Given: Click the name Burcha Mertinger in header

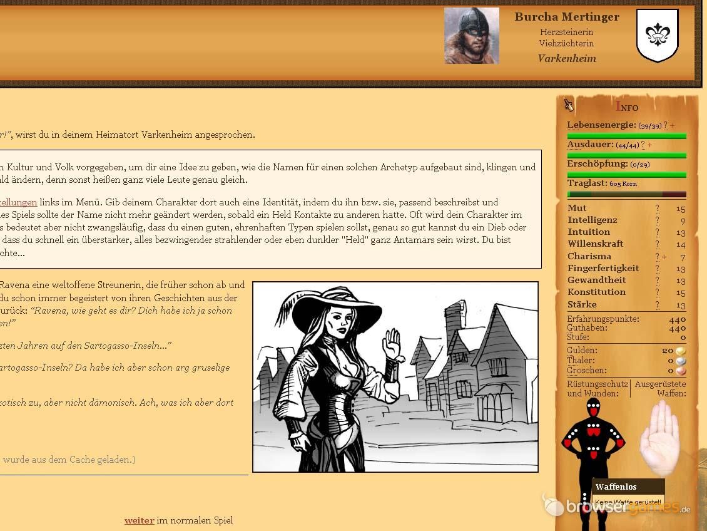Looking at the screenshot, I should (567, 17).
